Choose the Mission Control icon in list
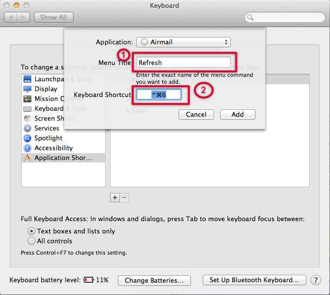Screen dimensions: 330x295 coord(27,99)
